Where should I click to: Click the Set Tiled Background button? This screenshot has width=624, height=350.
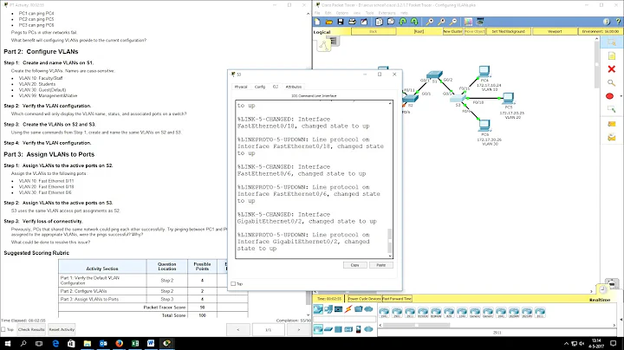click(x=508, y=31)
